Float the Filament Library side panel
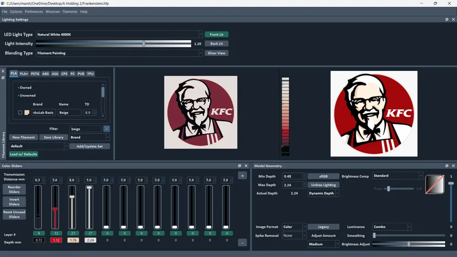Viewport: 457px width, 257px height. [3, 78]
